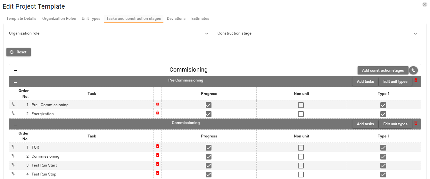Uncheck Type 1 for Commissioning task row
The width and height of the screenshot is (430, 179).
(x=383, y=157)
